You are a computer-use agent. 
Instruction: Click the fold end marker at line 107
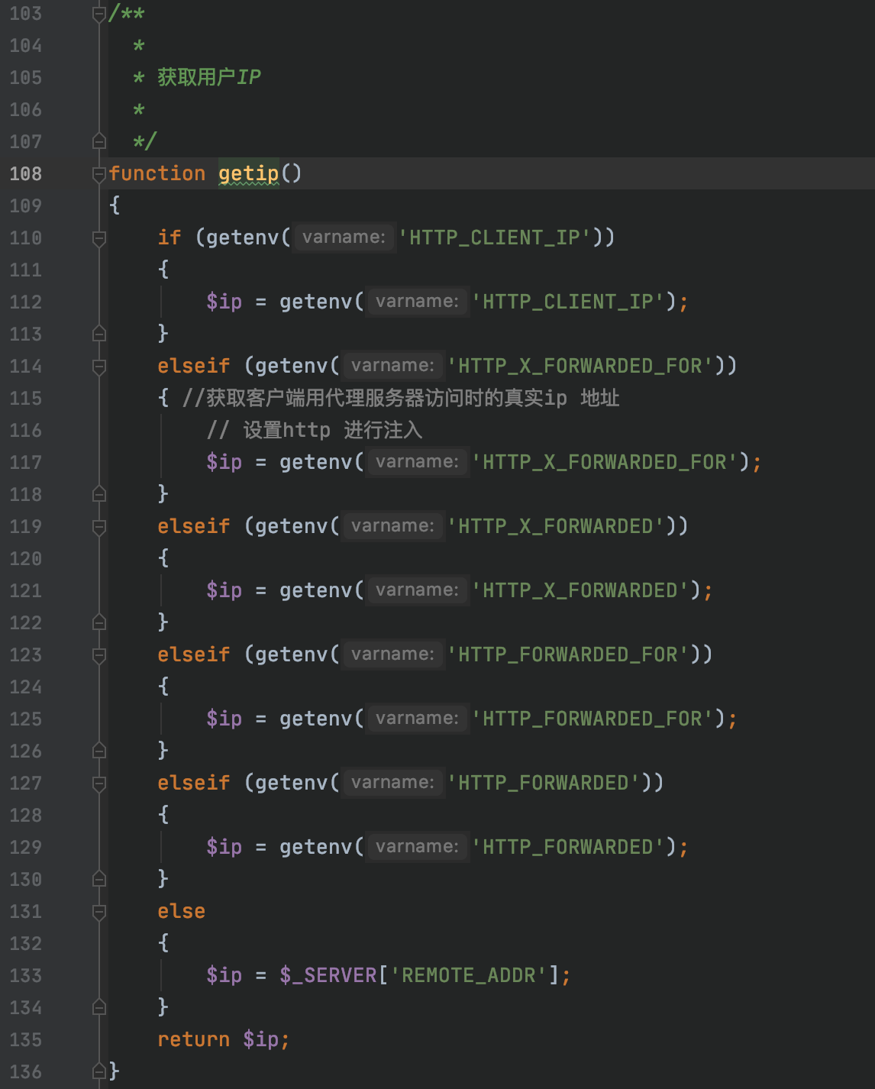(98, 141)
